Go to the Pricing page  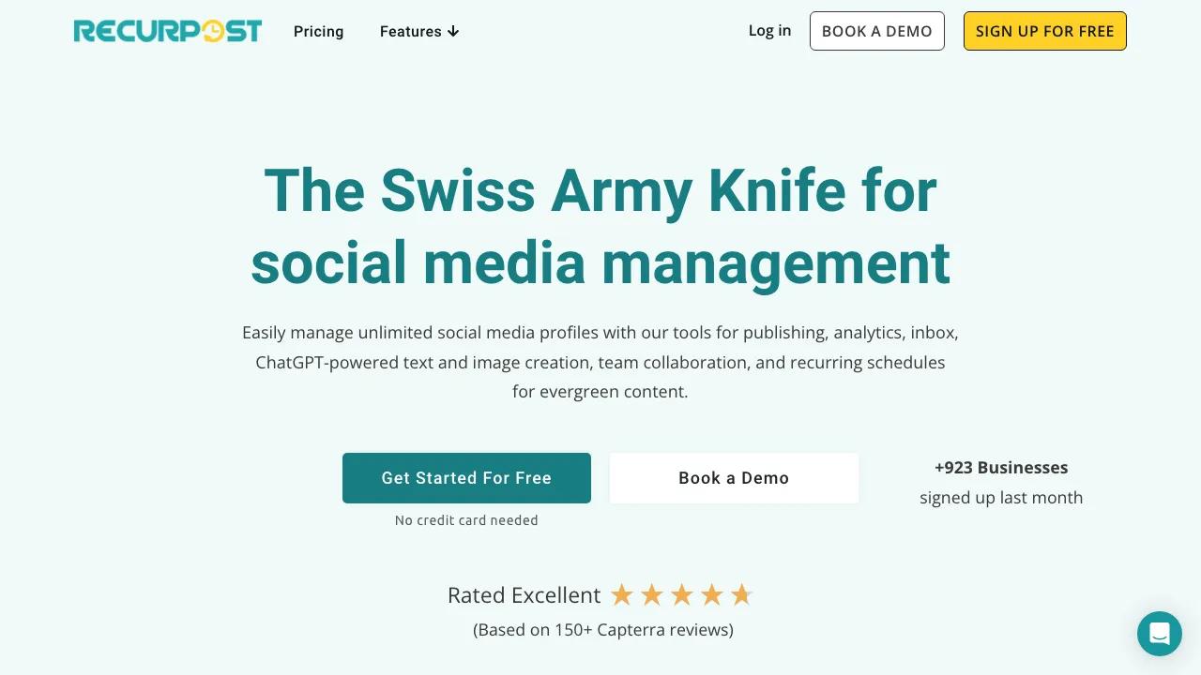pyautogui.click(x=318, y=32)
